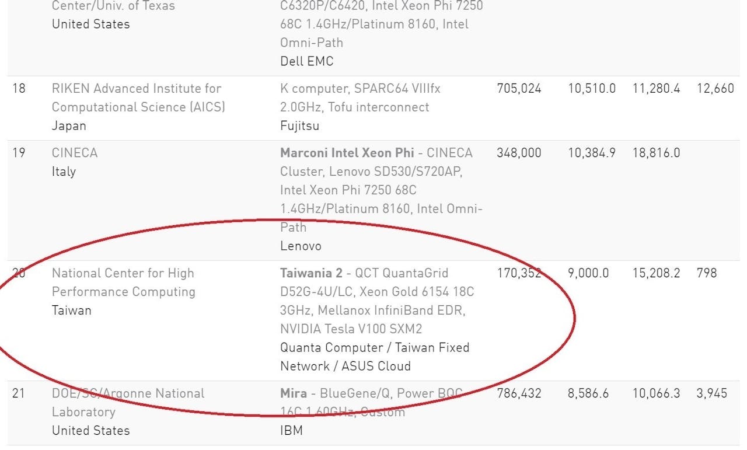Click rank number 18 in the list
Screen dimensions: 747x450
[19, 89]
